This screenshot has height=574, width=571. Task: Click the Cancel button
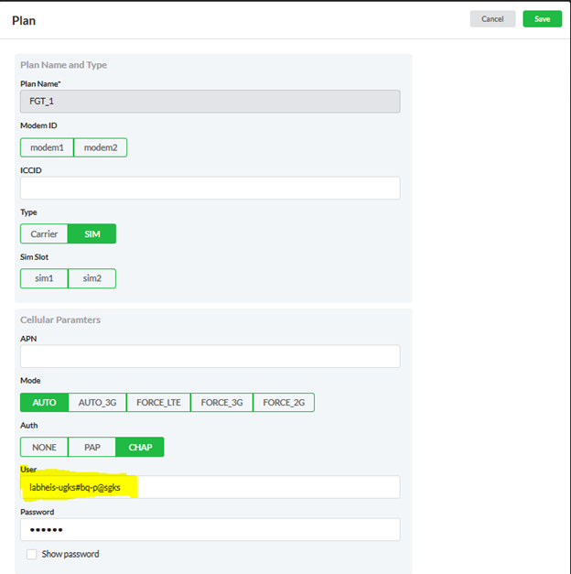tap(492, 19)
